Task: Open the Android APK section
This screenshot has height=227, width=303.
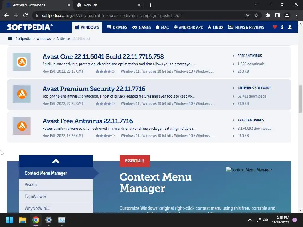Action: click(188, 27)
